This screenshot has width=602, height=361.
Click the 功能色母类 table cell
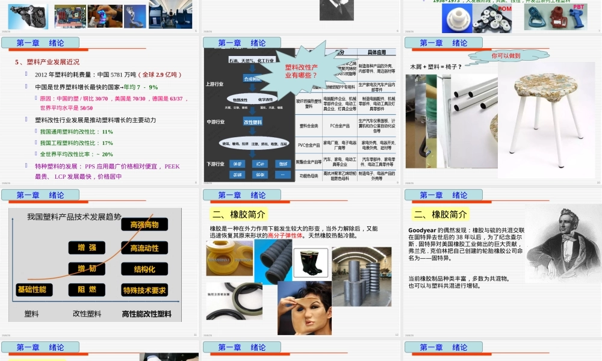pos(309,176)
